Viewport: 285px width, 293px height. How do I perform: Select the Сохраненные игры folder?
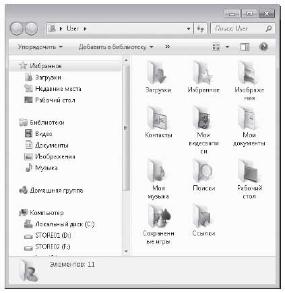pos(158,224)
